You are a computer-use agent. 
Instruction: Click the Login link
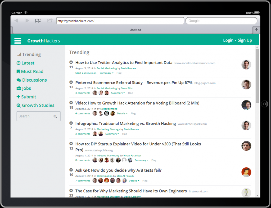pos(228,40)
